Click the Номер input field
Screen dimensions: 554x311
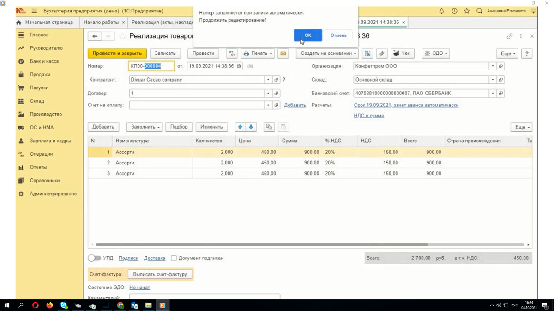coord(151,66)
